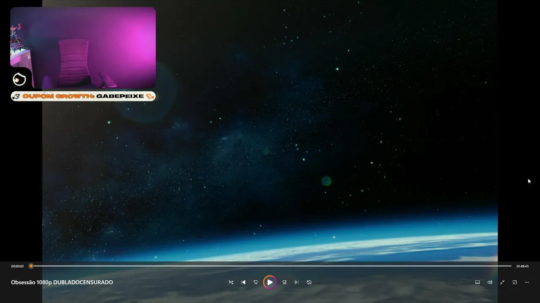Screen dimensions: 540x303
Task: Open the volume control
Action: coord(490,282)
